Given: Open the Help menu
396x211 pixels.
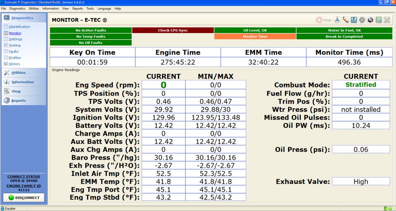Looking at the screenshot, I should click(x=118, y=9).
